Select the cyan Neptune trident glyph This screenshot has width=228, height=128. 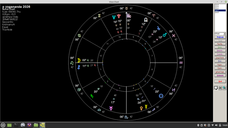pyautogui.click(x=114, y=17)
